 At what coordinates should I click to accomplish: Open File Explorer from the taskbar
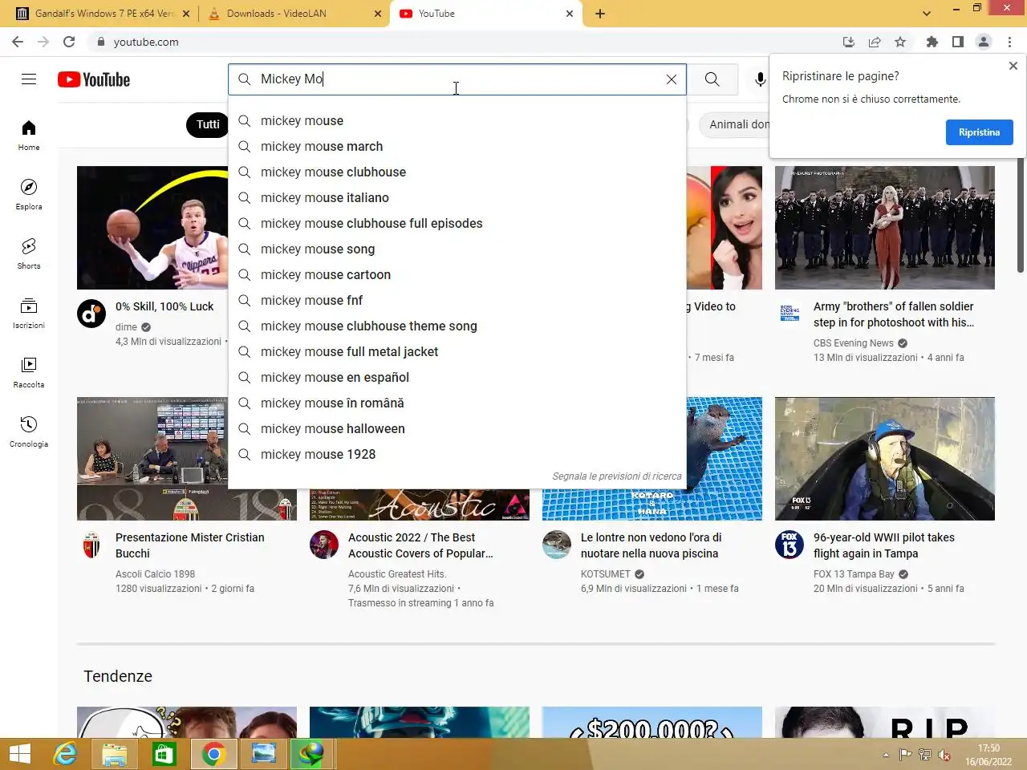pyautogui.click(x=115, y=754)
